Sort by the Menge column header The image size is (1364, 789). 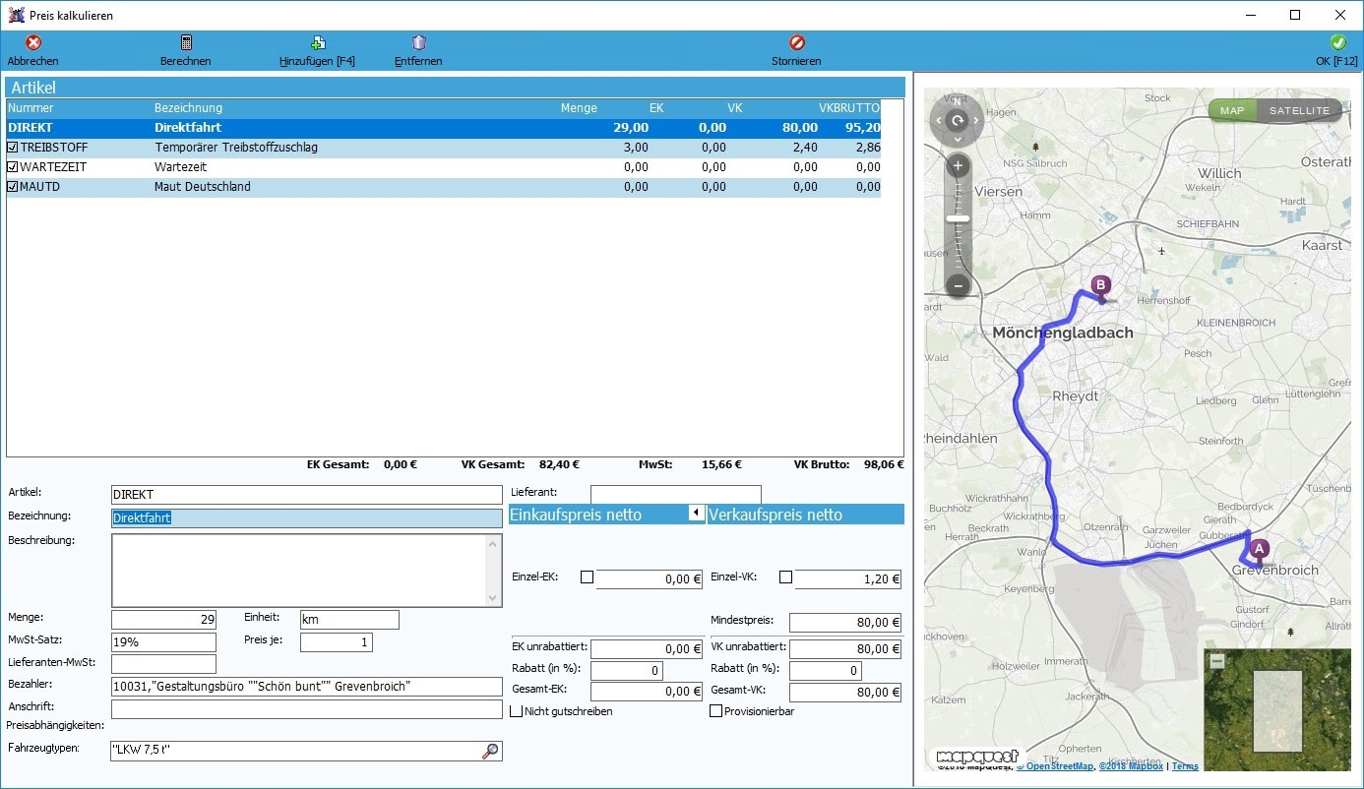[579, 108]
